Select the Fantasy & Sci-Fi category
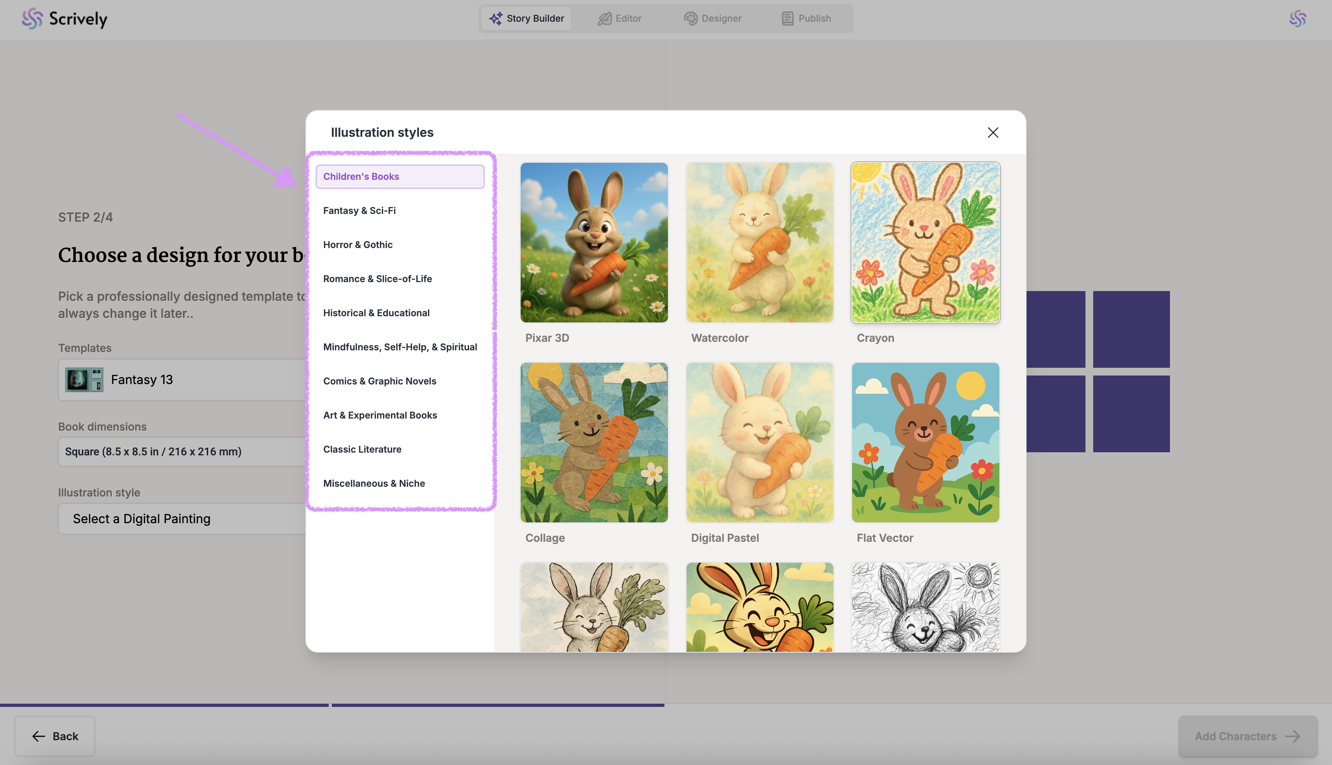Viewport: 1332px width, 765px height. (x=359, y=211)
